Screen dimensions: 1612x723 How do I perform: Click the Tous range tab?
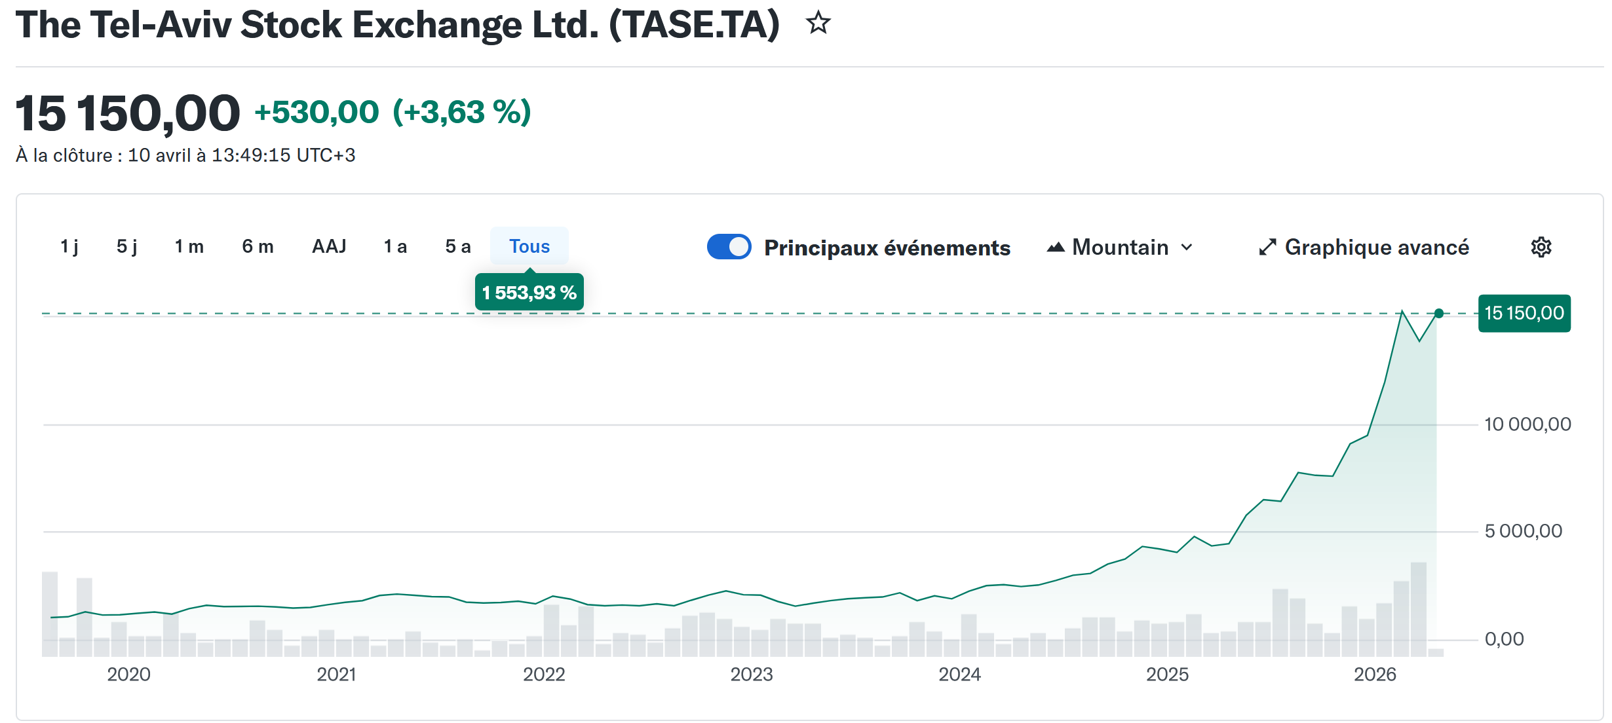click(529, 246)
